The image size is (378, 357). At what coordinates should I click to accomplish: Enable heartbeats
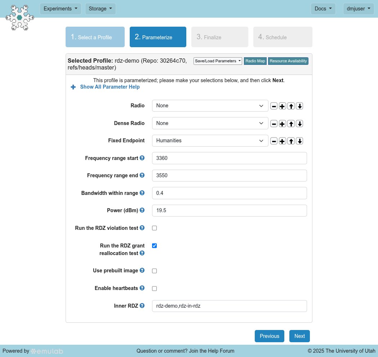(154, 288)
